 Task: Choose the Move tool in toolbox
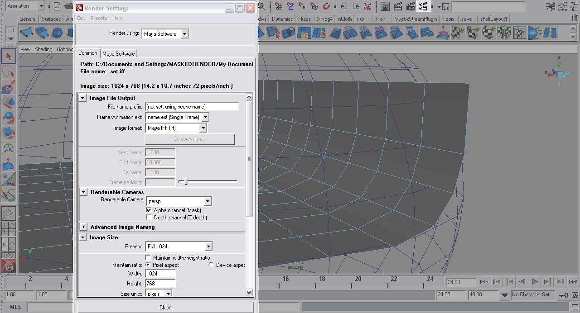(x=9, y=102)
